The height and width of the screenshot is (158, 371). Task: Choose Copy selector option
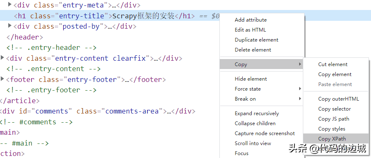tap(334, 109)
